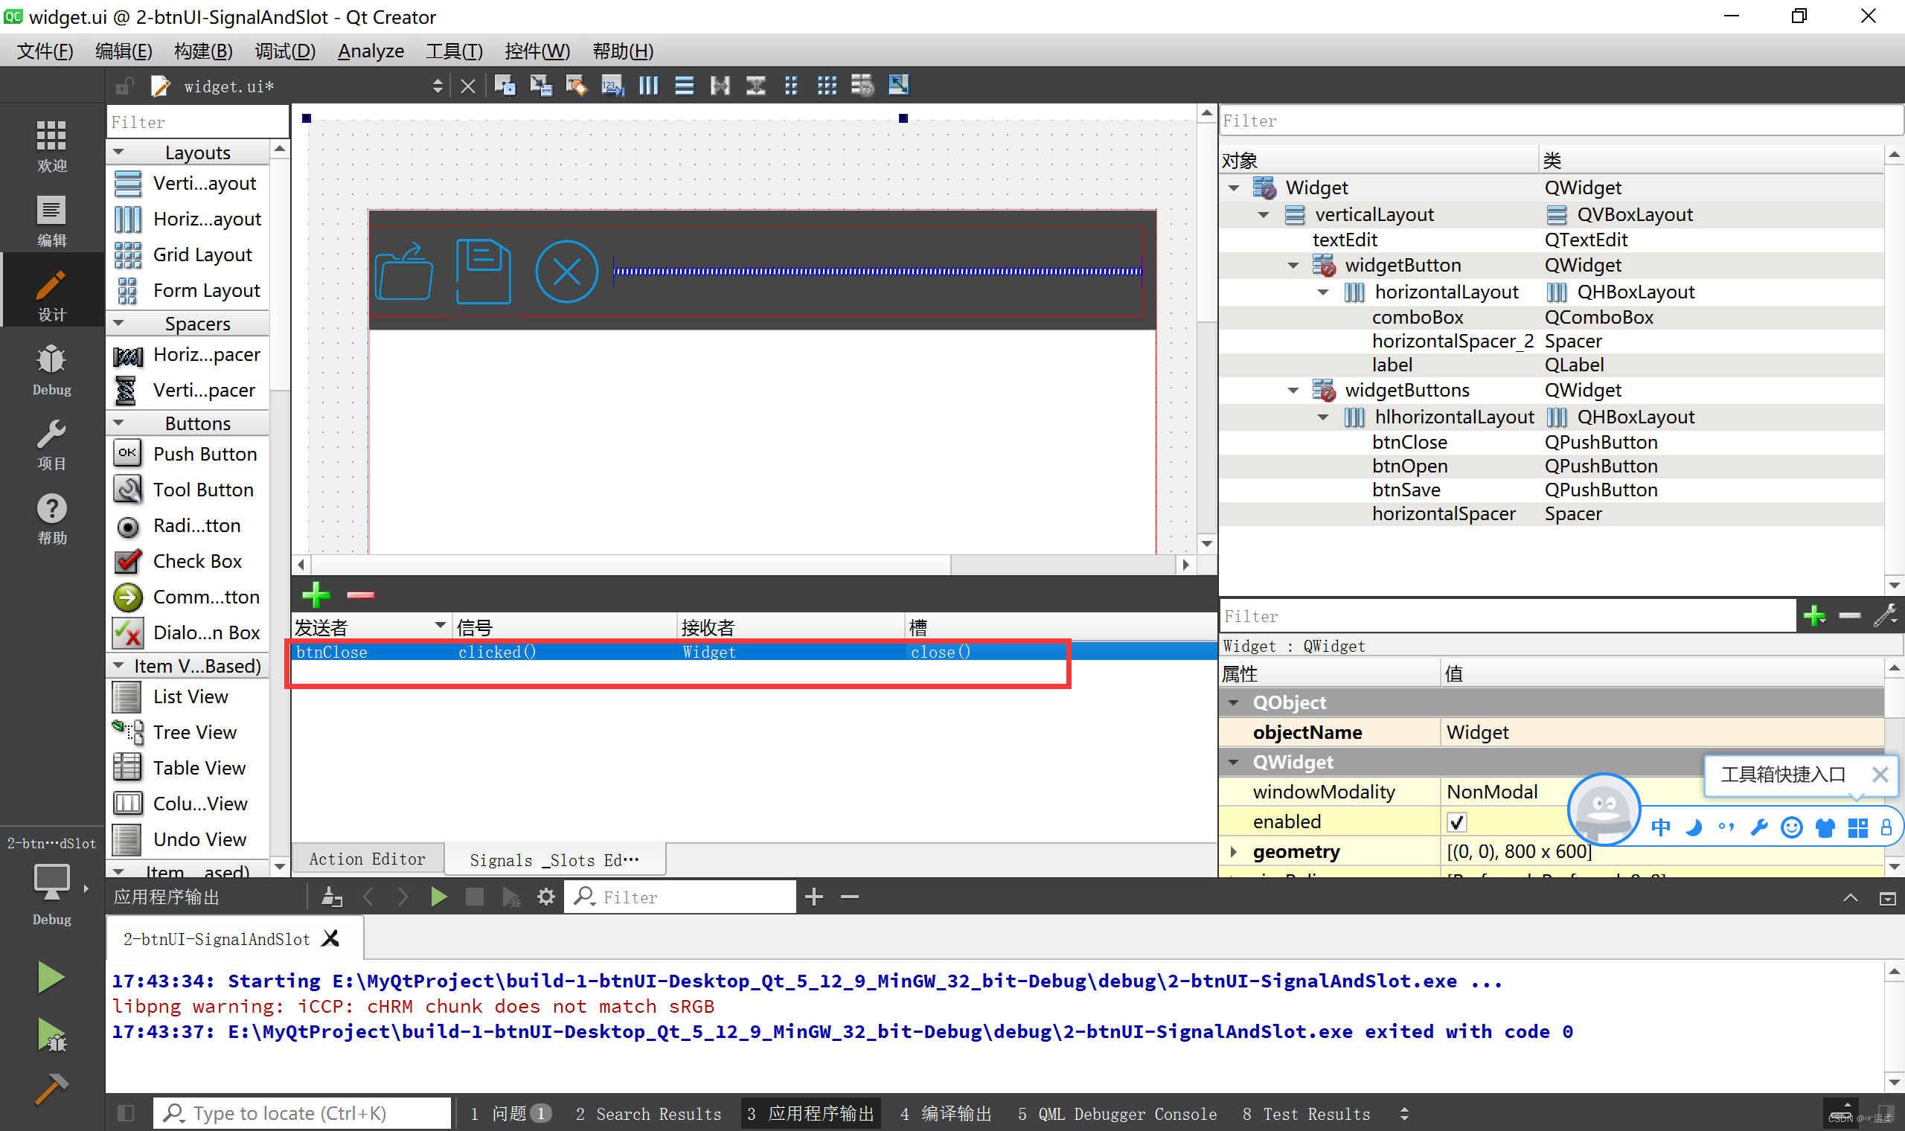Click the Adjust Size toolbar icon
1905x1131 pixels.
point(898,86)
